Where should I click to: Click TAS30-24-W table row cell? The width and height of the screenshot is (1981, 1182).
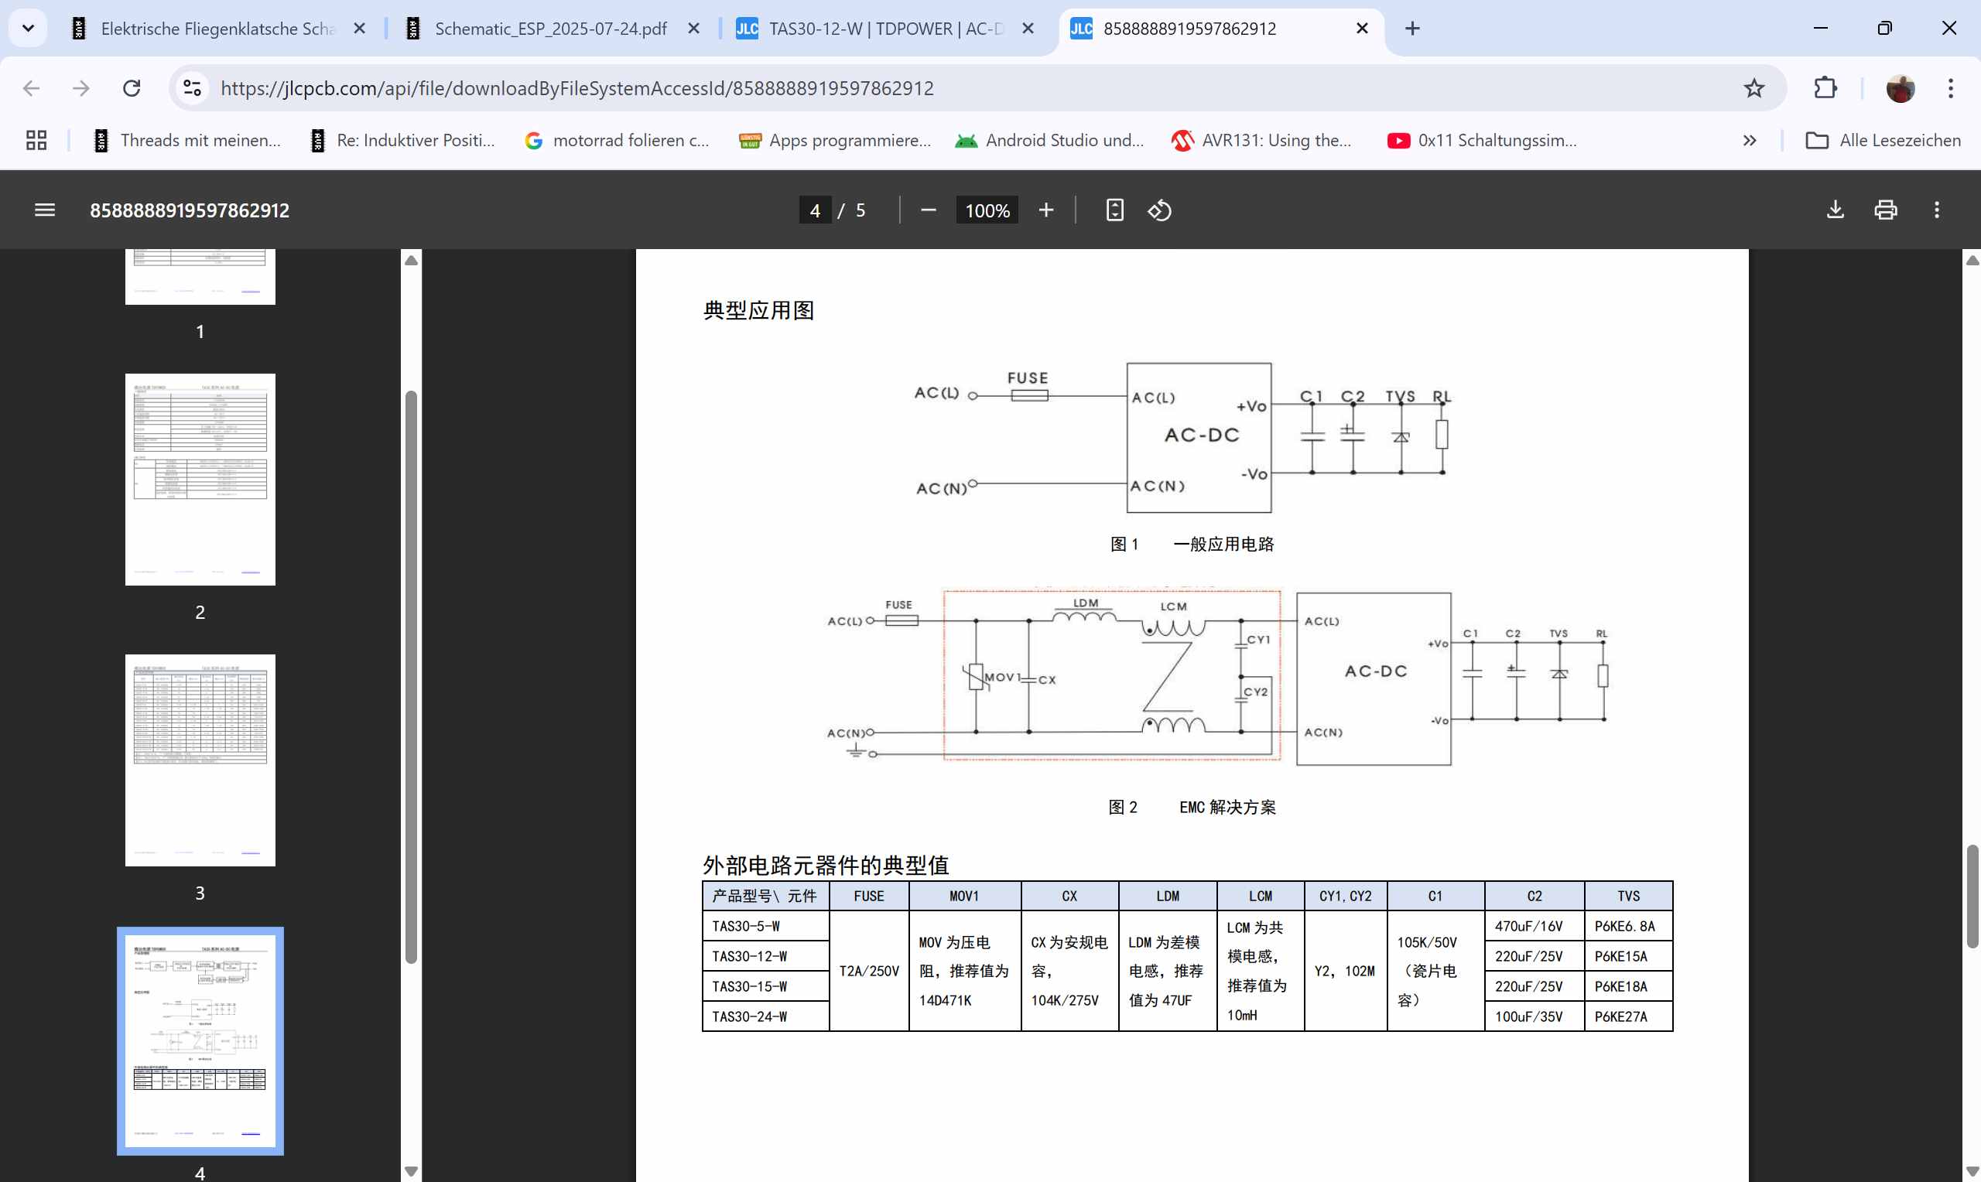click(765, 1016)
